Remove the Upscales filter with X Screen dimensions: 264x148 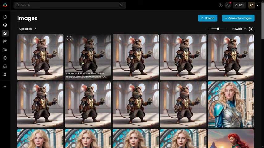tap(35, 29)
